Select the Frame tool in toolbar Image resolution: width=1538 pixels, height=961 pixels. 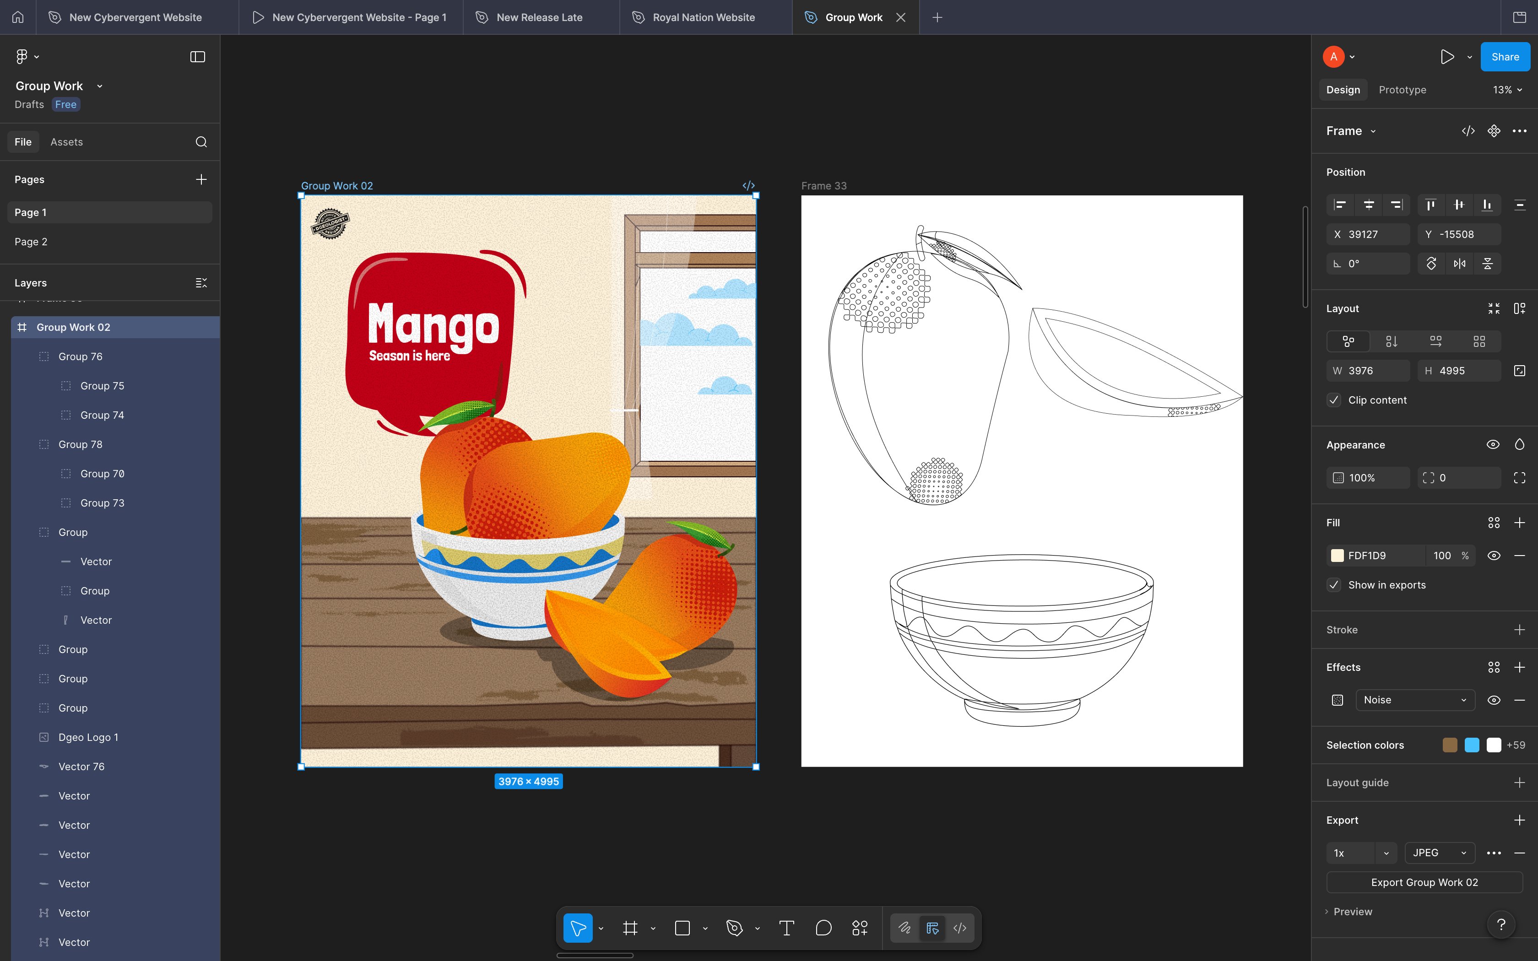tap(630, 928)
